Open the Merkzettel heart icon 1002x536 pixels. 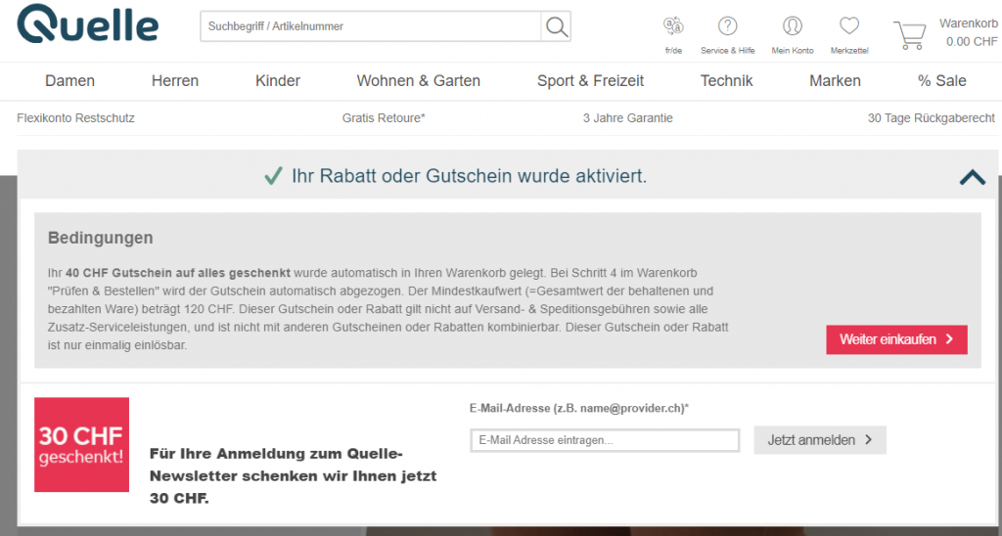coord(848,27)
